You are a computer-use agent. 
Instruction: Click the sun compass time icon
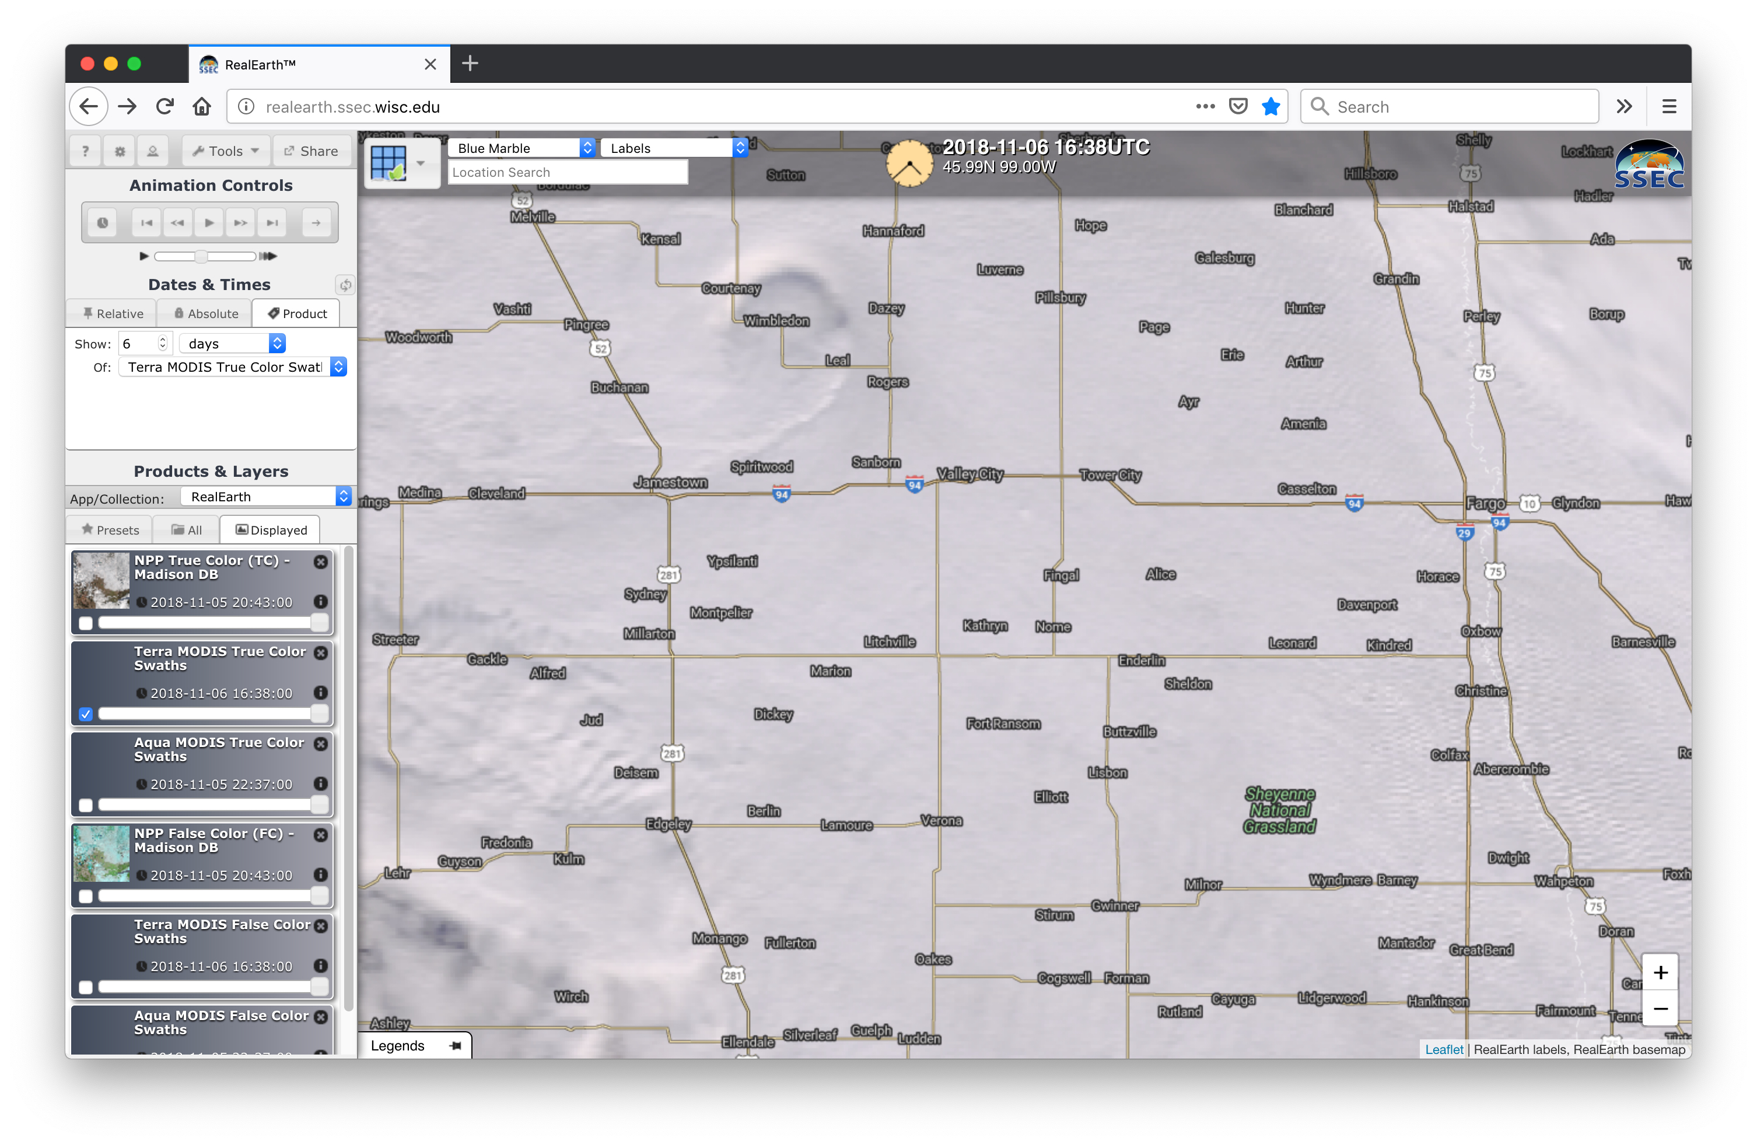pos(909,163)
